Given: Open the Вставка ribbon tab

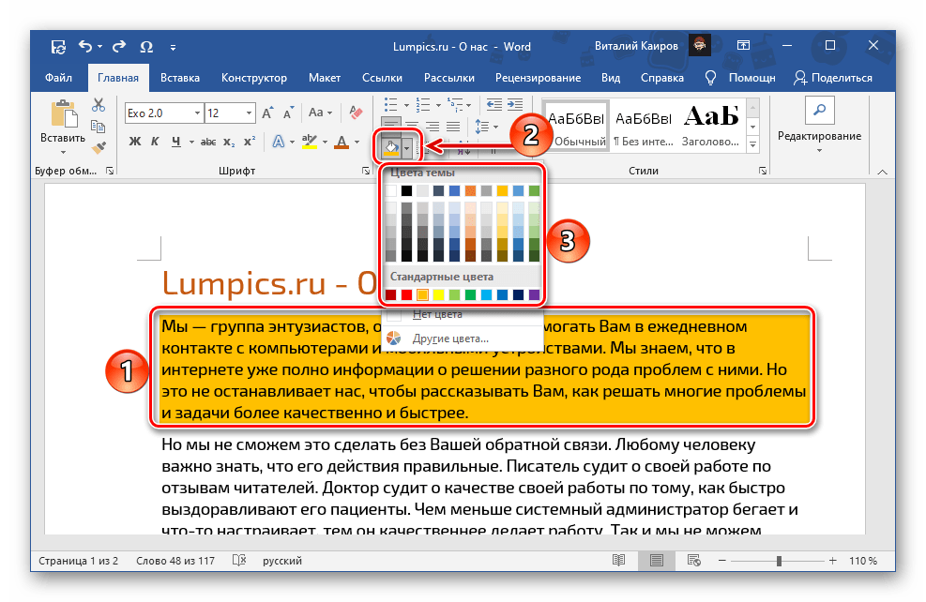Looking at the screenshot, I should tap(180, 78).
